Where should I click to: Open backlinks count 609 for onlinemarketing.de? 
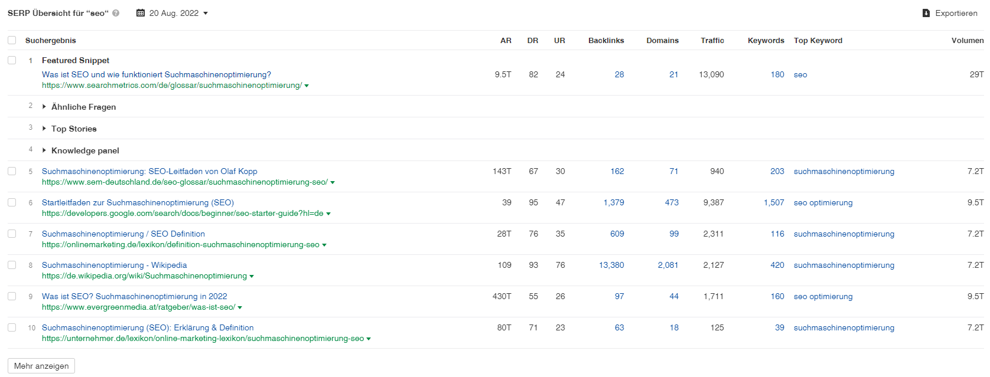coord(617,234)
